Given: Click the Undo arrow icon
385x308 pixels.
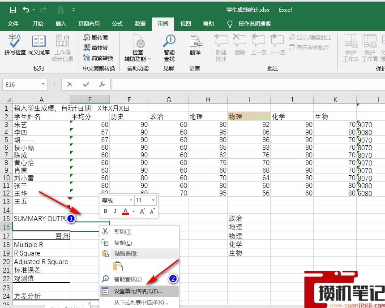Looking at the screenshot, I should click(x=26, y=9).
